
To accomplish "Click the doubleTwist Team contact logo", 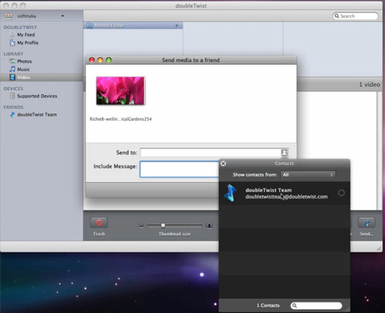I will [x=230, y=193].
